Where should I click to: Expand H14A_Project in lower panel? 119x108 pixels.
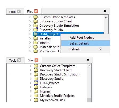(x=31, y=83)
